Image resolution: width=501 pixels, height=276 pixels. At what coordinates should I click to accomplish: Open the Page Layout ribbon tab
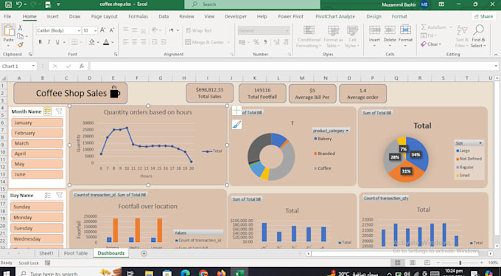pos(104,16)
